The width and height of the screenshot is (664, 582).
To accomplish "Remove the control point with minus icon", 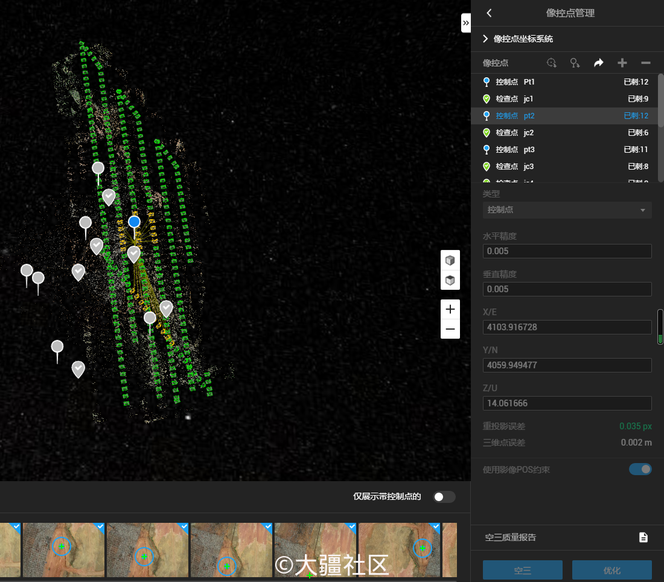I will click(645, 63).
